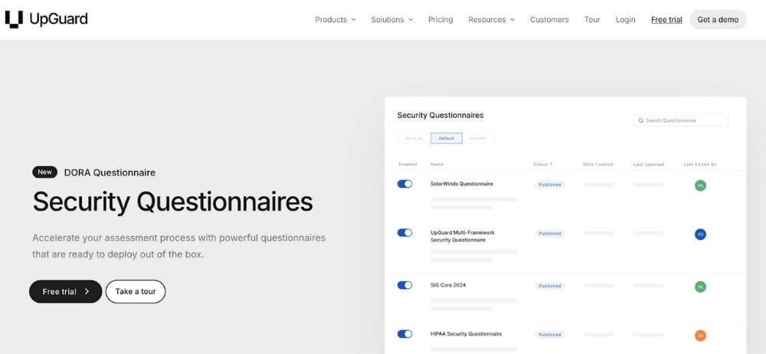The height and width of the screenshot is (354, 766).
Task: Open the DORA Questionnaire announcement link
Action: tap(110, 172)
